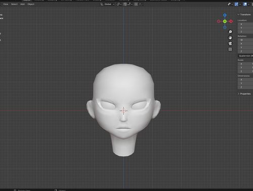This screenshot has height=191, width=253.
Task: Click the Location Y field
Action: click(245, 28)
